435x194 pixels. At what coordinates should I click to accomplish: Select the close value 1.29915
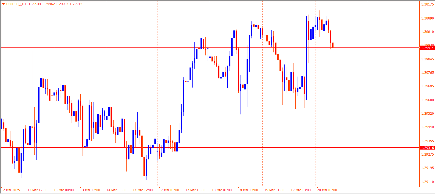76,4
